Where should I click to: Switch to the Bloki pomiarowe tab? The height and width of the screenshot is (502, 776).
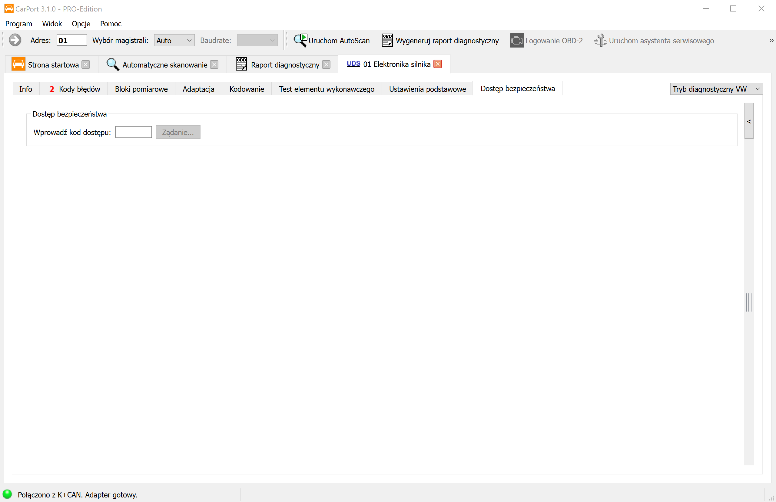141,89
